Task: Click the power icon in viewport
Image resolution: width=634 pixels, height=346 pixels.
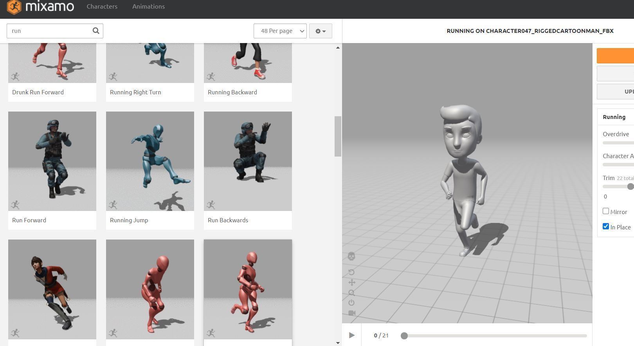Action: coord(351,303)
